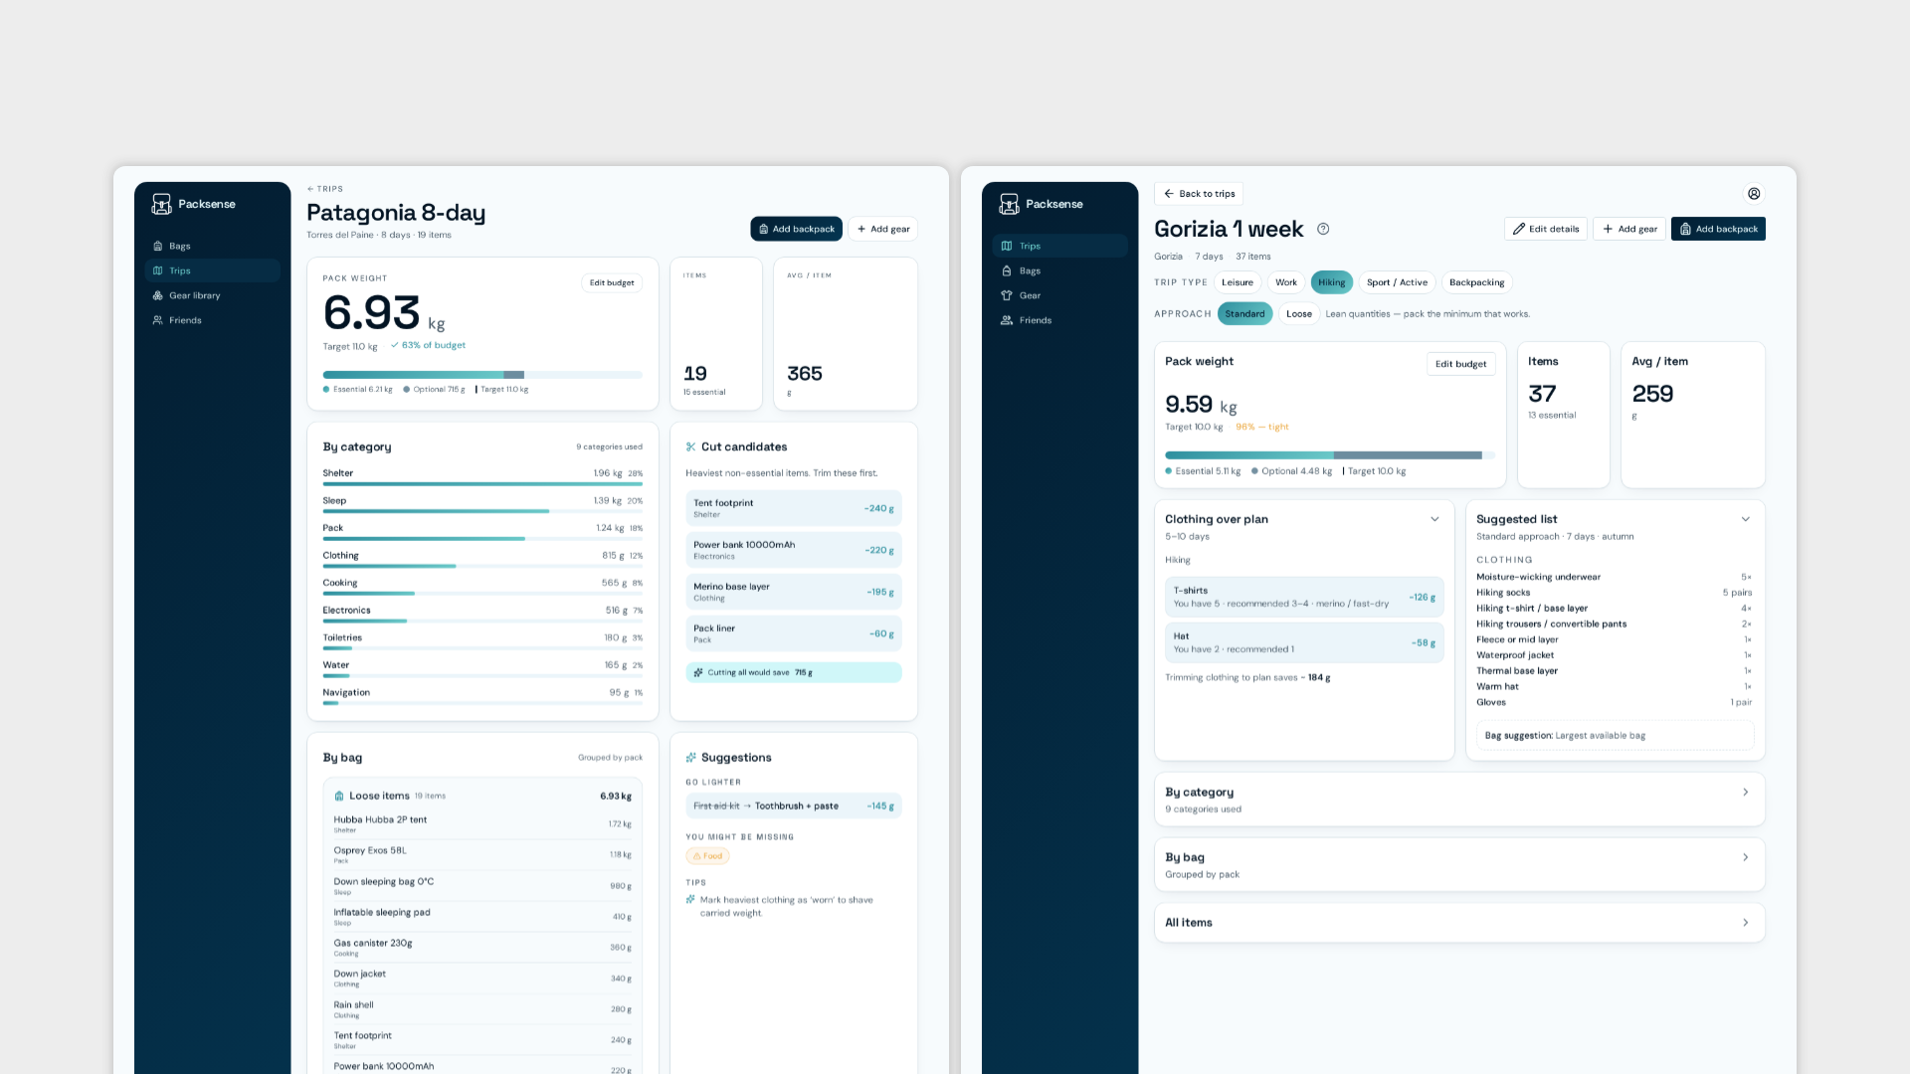Click Add backpack in the Gorizia window
The height and width of the screenshot is (1074, 1910).
tap(1718, 229)
